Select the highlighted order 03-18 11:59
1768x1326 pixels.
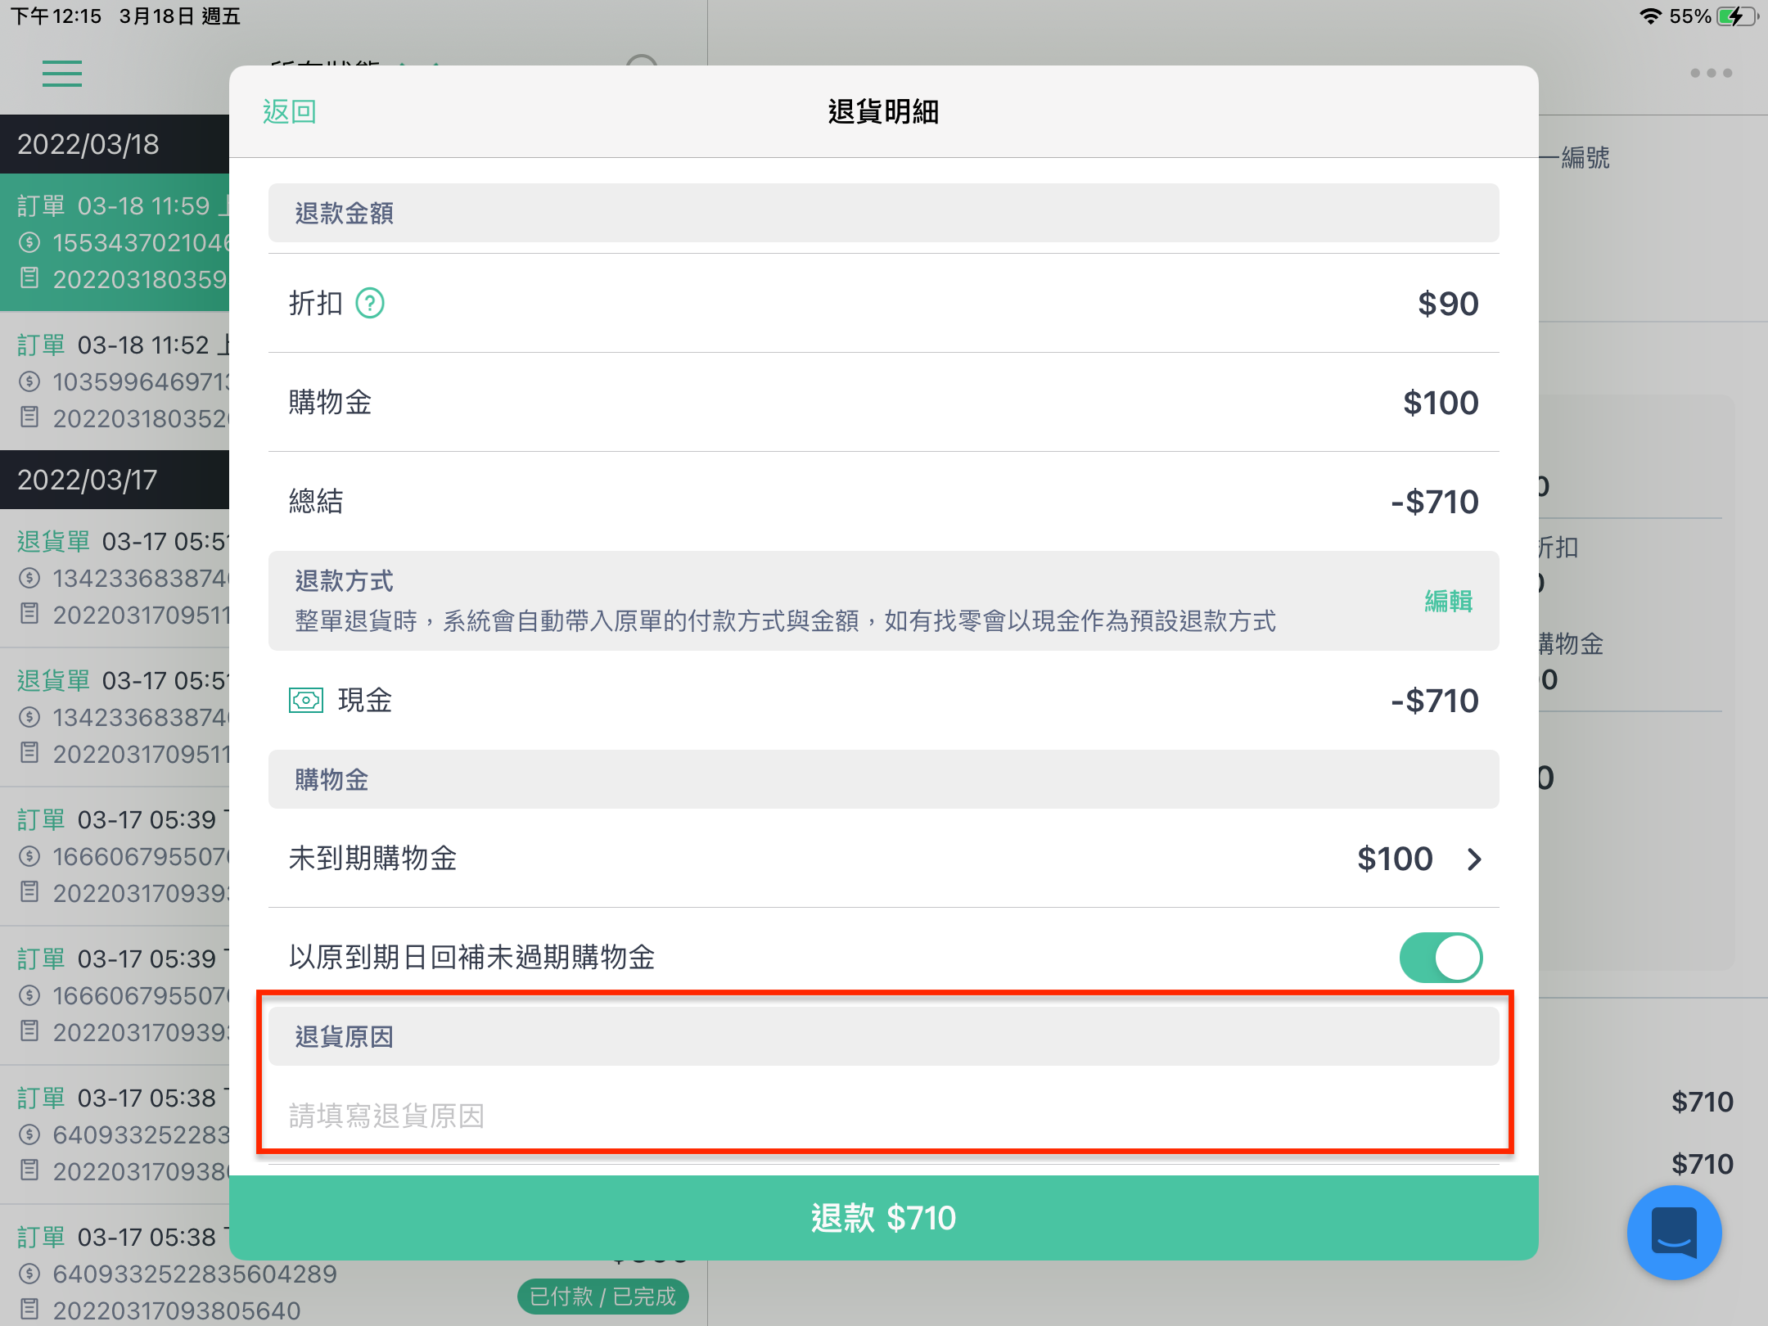click(x=115, y=242)
